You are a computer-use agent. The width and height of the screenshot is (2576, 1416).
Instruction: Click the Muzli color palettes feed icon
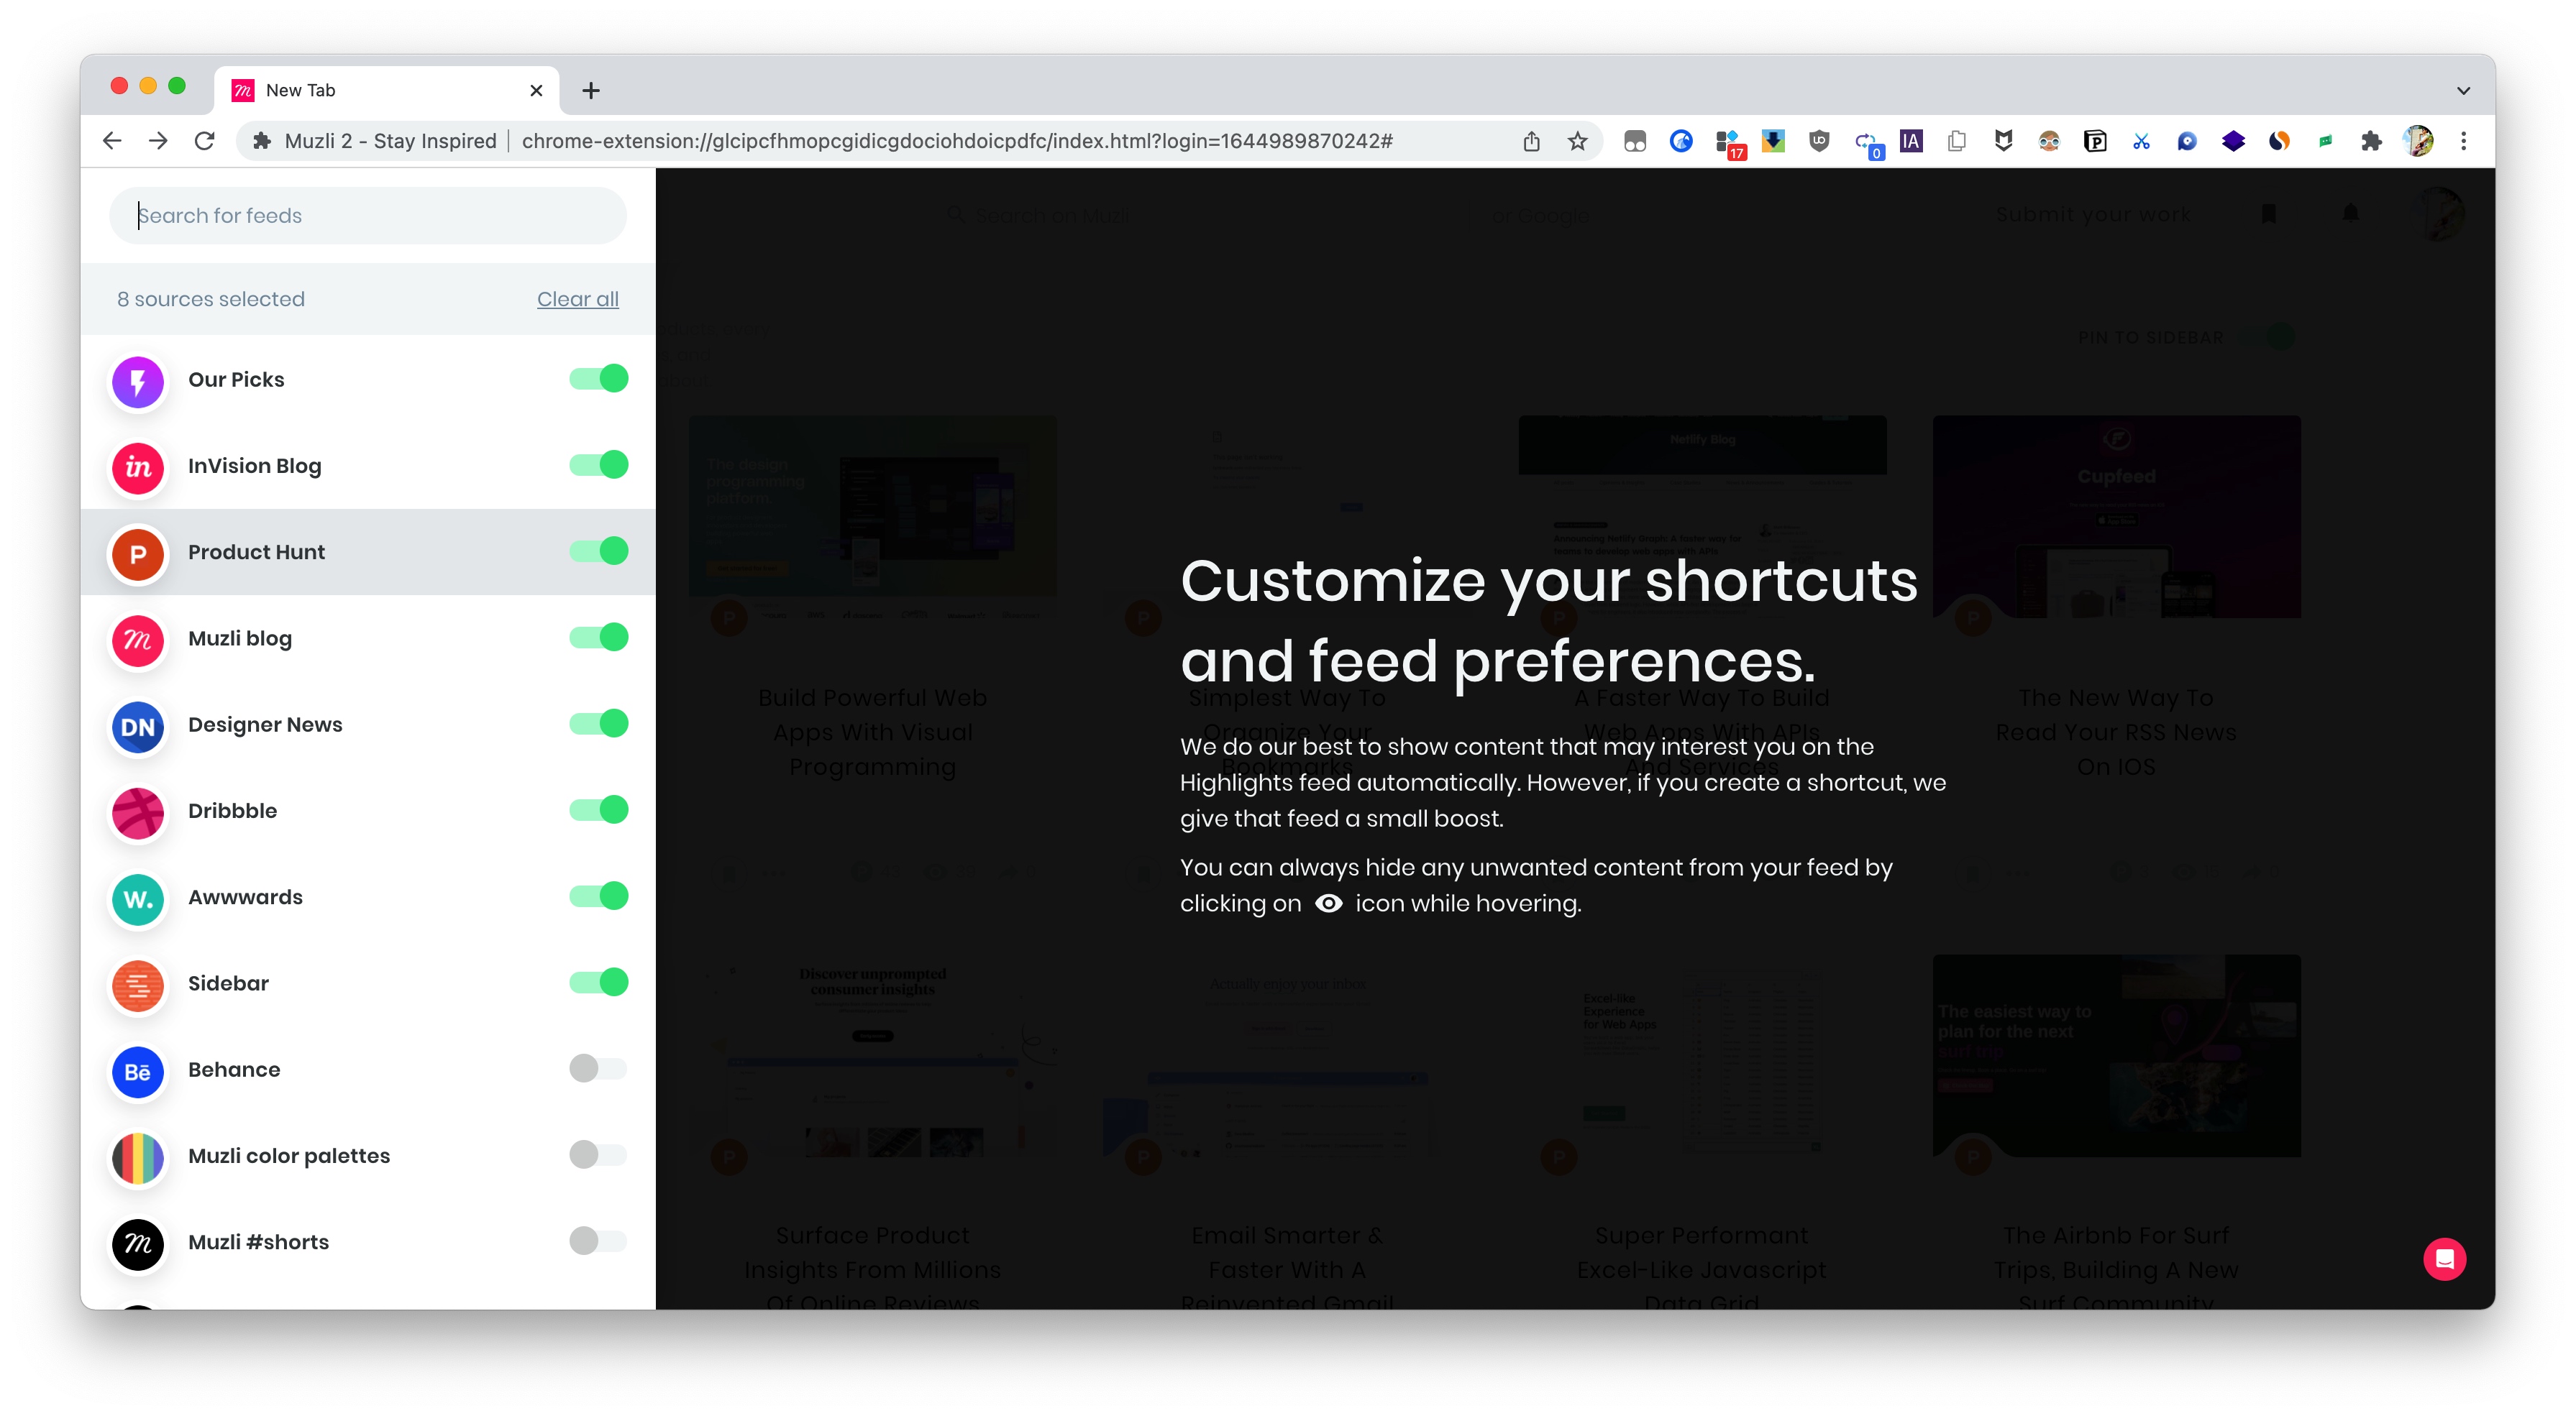(140, 1154)
